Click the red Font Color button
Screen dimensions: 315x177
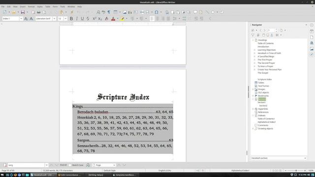click(x=113, y=19)
